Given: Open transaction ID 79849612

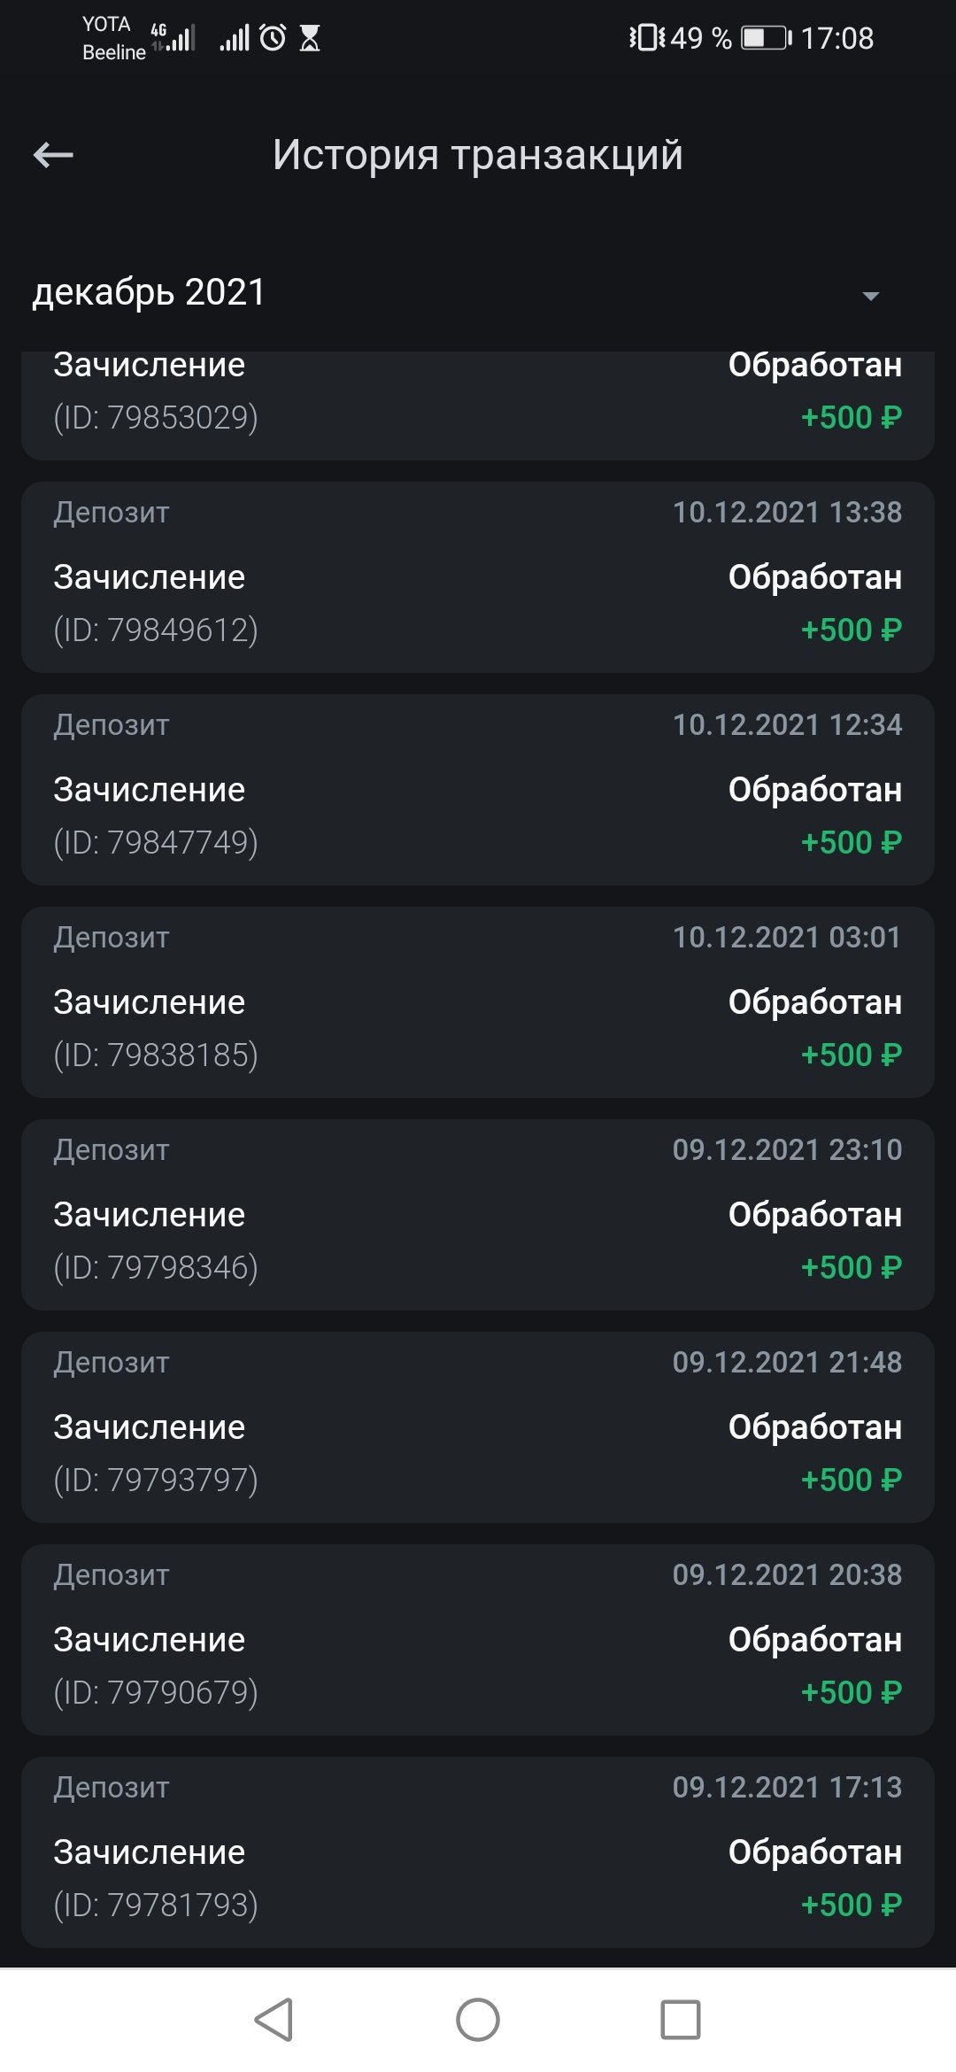Looking at the screenshot, I should coord(478,577).
